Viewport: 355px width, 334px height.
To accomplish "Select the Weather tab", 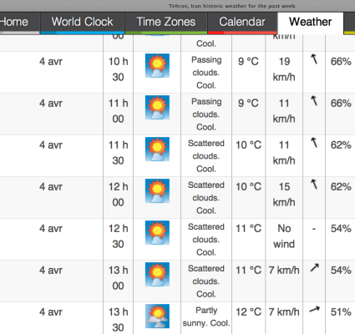I will (x=311, y=22).
